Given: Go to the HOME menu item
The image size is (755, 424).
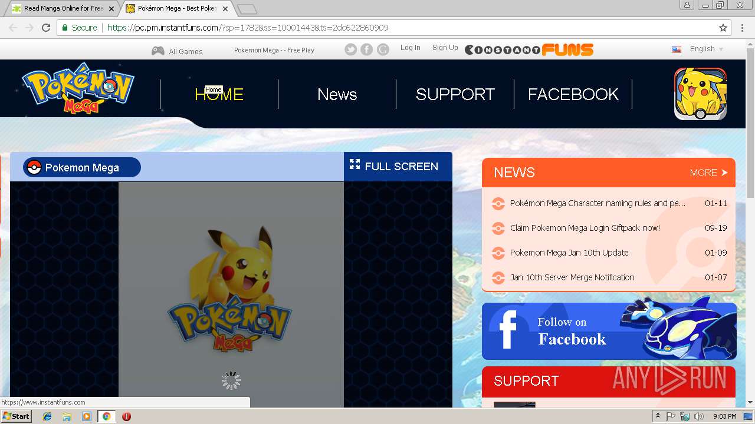Looking at the screenshot, I should point(219,94).
